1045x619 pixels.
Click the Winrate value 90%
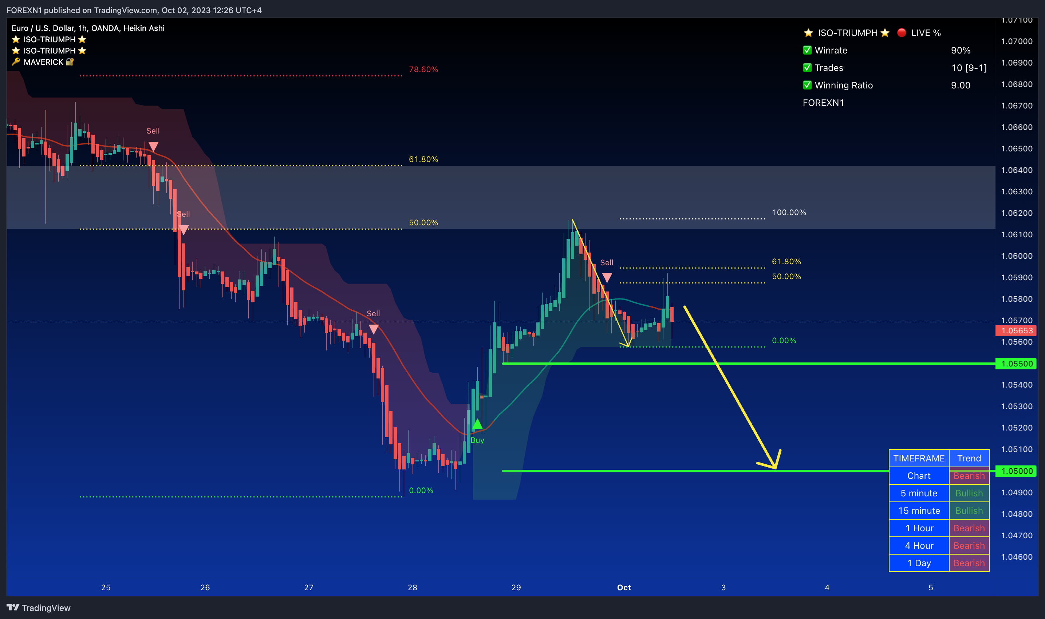pos(960,51)
